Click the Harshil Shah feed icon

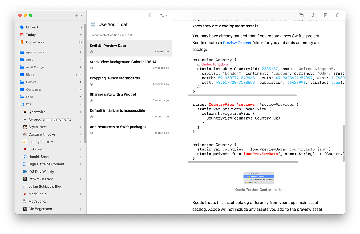tap(25, 157)
